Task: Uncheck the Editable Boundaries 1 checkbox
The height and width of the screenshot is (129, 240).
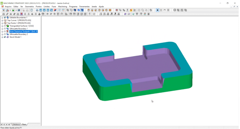Action: point(5,18)
